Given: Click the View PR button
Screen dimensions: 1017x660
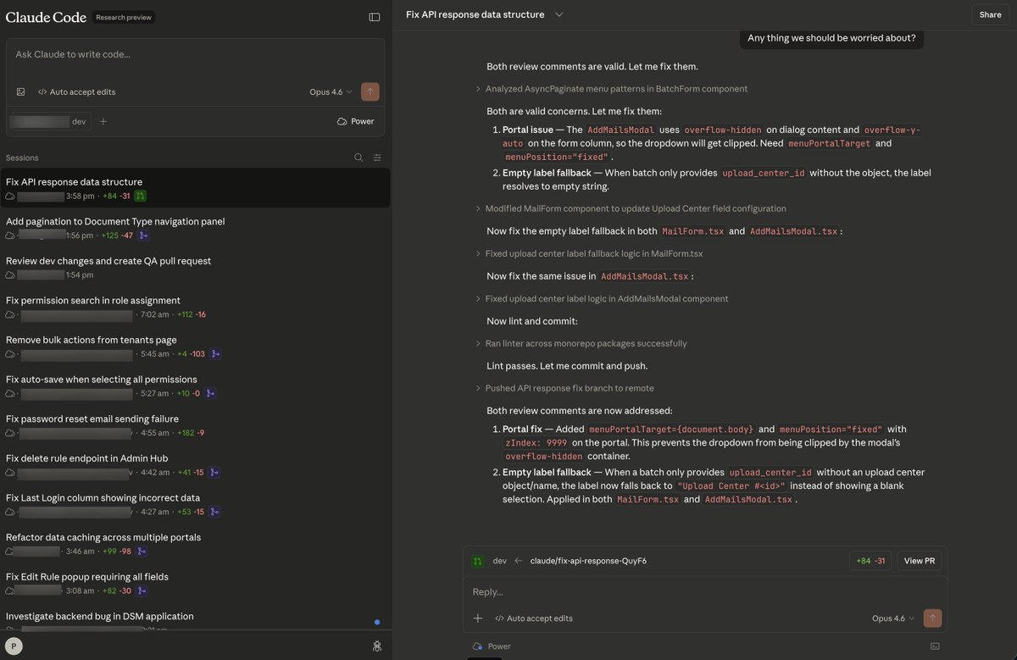Looking at the screenshot, I should coord(919,561).
